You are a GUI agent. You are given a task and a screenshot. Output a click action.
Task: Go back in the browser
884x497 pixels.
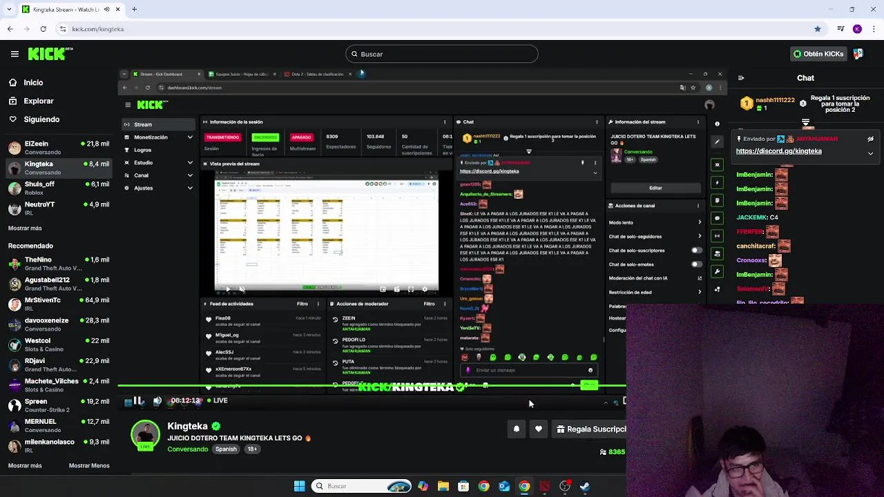click(10, 29)
